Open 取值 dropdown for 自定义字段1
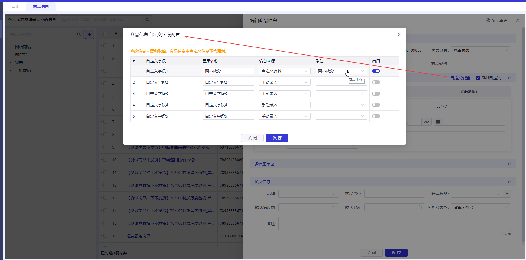 [341, 71]
